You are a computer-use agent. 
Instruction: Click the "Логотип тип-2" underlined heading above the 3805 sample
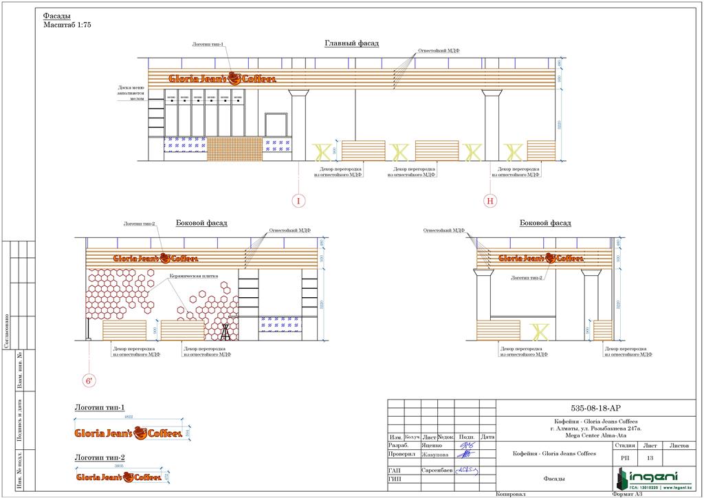100,457
